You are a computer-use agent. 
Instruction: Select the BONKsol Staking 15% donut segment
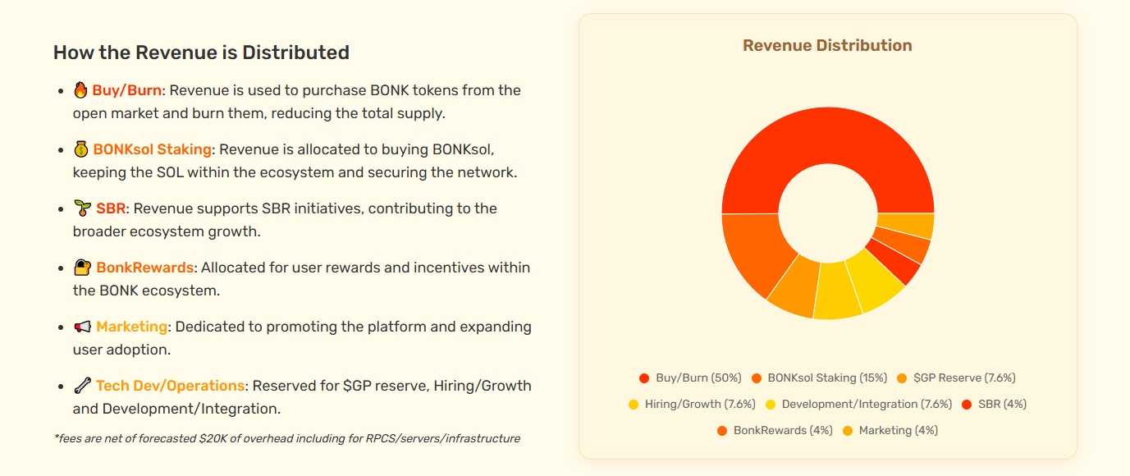coord(757,250)
